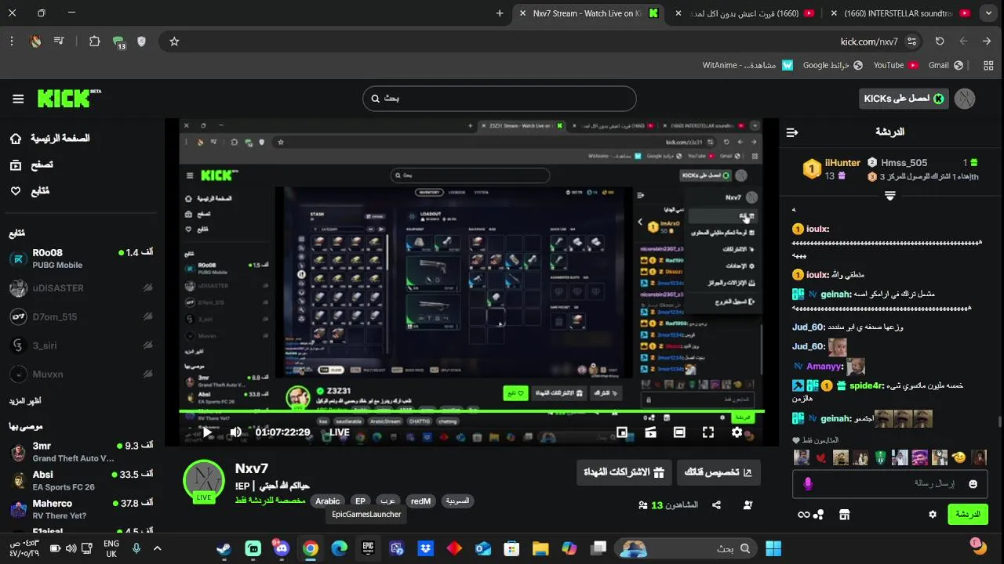Screen dimensions: 1004x564
Task: Click the chat message input field
Action: (x=890, y=484)
